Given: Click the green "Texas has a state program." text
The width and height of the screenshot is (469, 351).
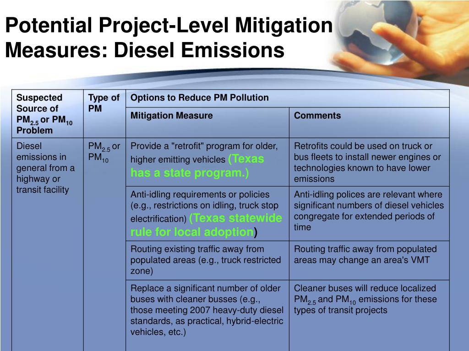Looking at the screenshot, I should click(197, 166).
